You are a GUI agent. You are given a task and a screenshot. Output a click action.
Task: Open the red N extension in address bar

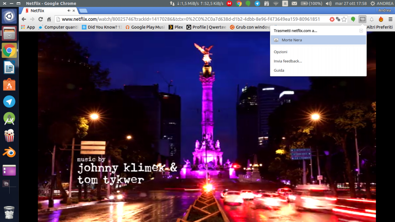coord(332,19)
